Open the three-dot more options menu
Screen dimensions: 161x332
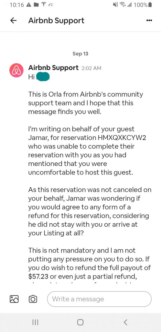(x=149, y=20)
